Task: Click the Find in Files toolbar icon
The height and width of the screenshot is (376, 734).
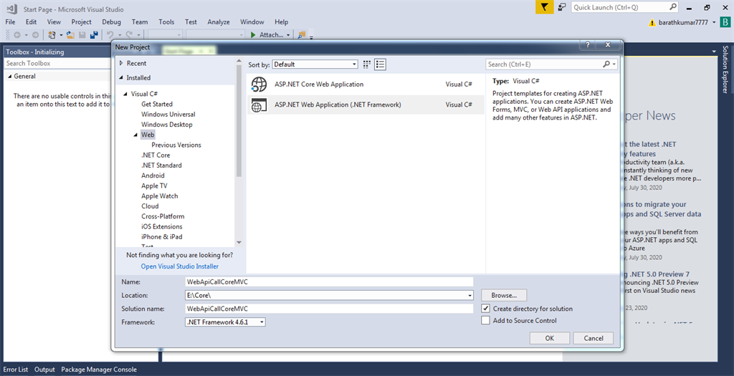Action: tap(302, 35)
